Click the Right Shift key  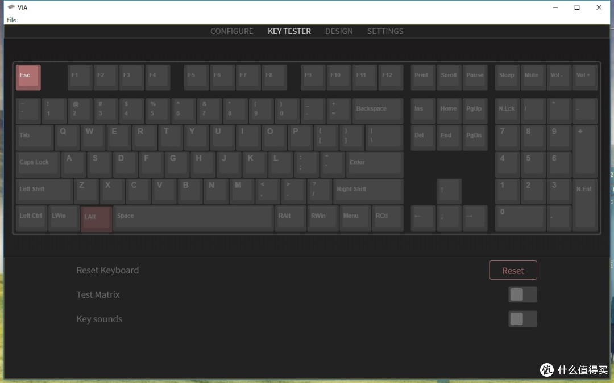368,192
